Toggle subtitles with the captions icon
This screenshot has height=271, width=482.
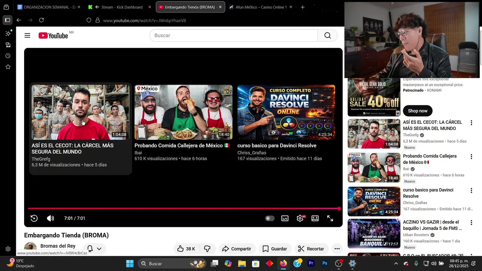tap(285, 218)
